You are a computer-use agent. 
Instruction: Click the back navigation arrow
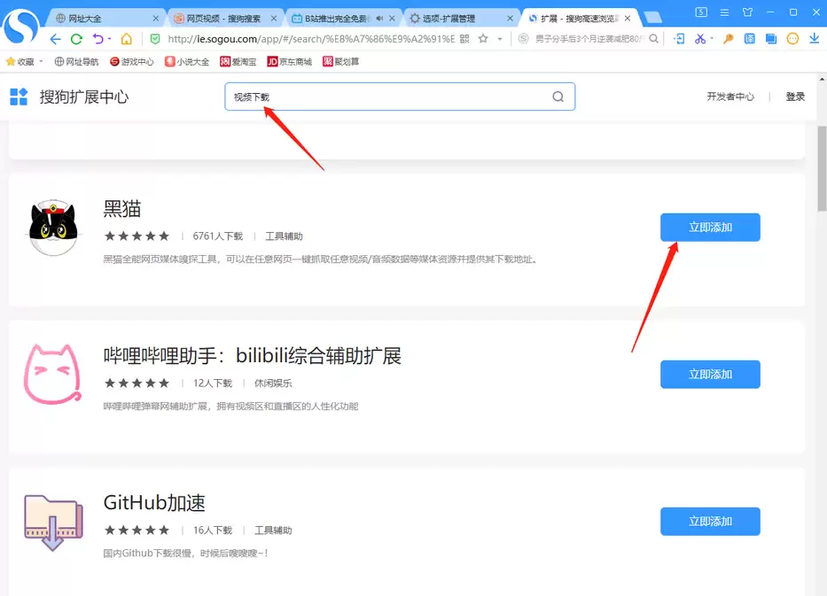click(x=55, y=39)
